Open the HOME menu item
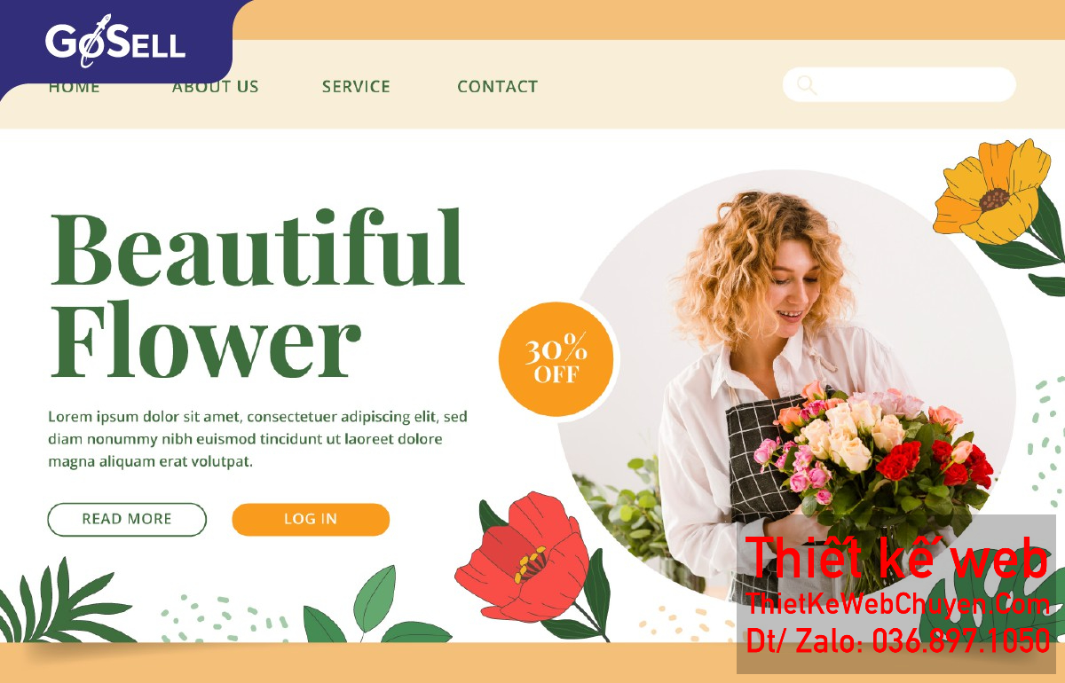Image resolution: width=1065 pixels, height=683 pixels. click(x=75, y=87)
